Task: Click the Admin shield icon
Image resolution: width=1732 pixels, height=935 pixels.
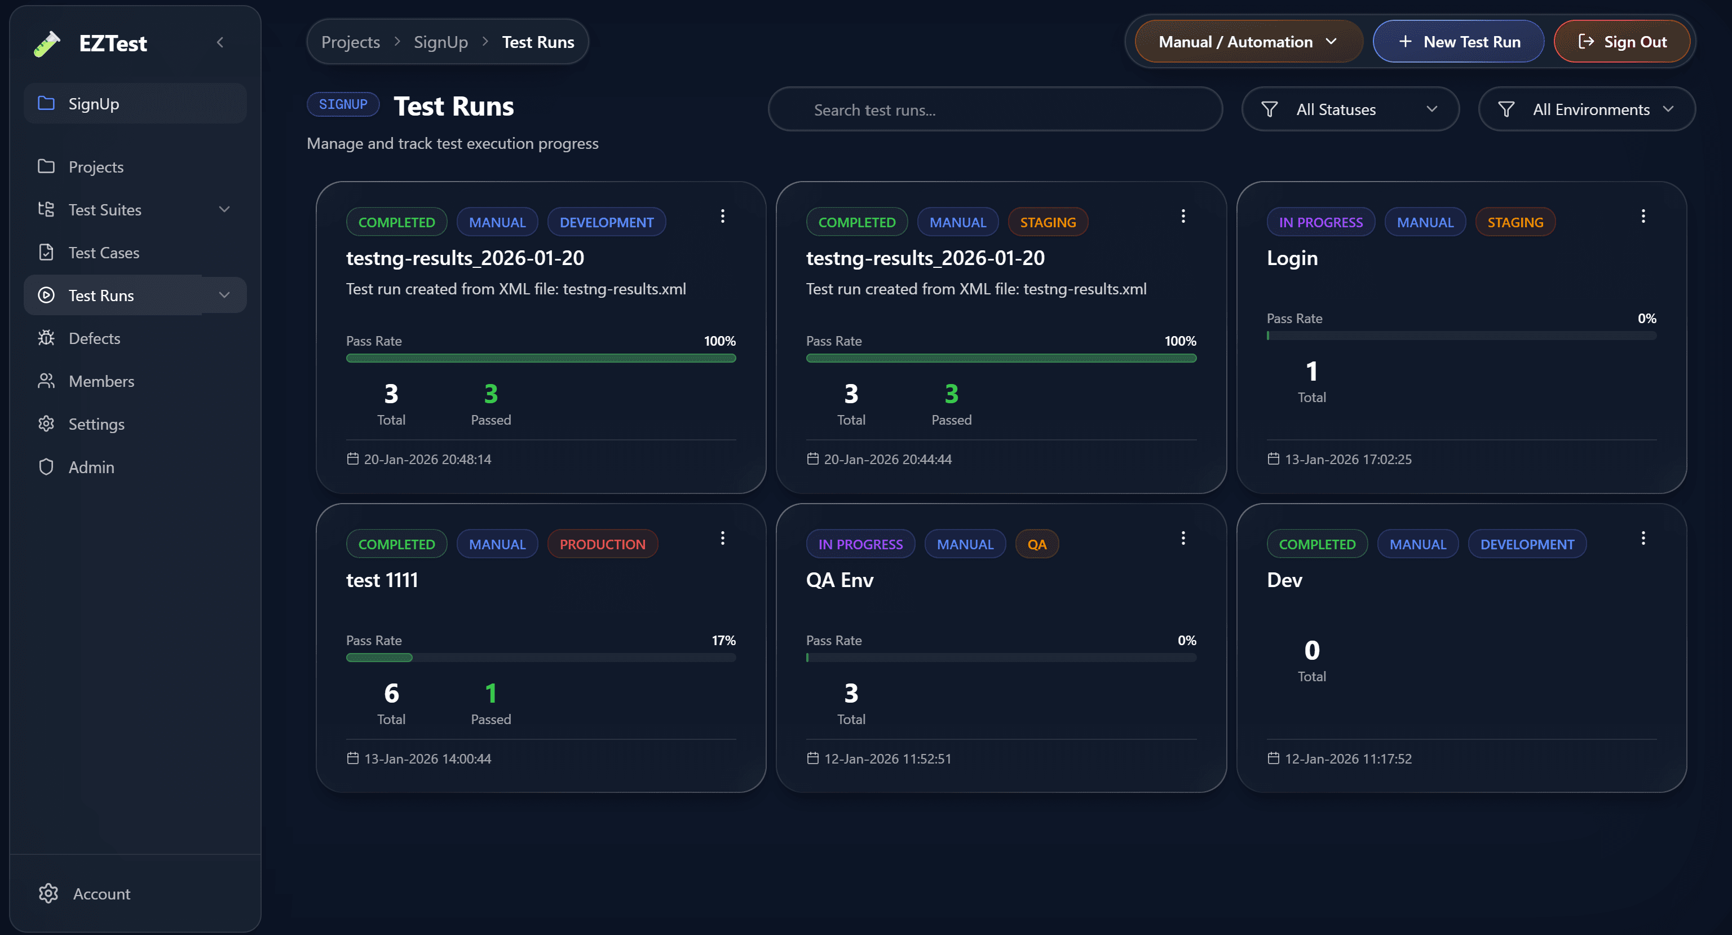Action: click(46, 466)
